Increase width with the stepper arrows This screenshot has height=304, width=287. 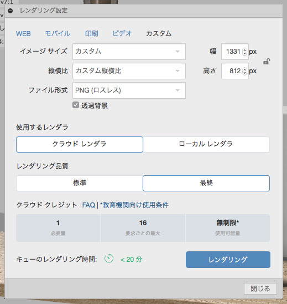[244, 52]
